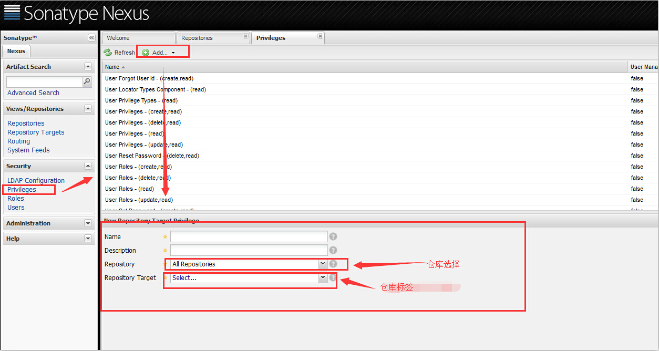Click the artifact search magnifier icon
Screen dimensions: 659x351
click(87, 81)
